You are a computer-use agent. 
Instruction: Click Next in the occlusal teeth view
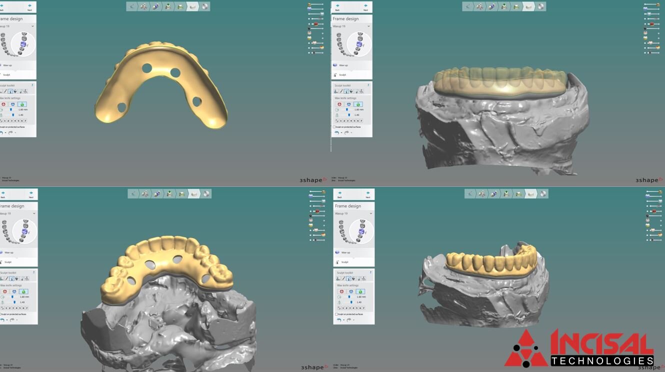pyautogui.click(x=31, y=194)
